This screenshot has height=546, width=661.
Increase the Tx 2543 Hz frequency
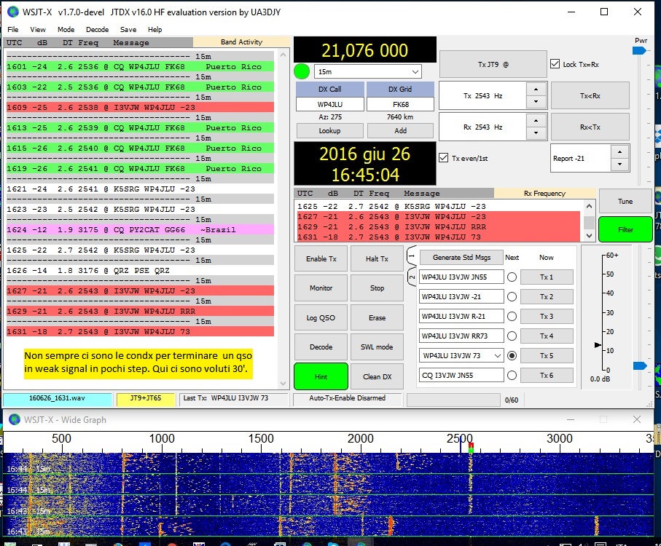536,90
